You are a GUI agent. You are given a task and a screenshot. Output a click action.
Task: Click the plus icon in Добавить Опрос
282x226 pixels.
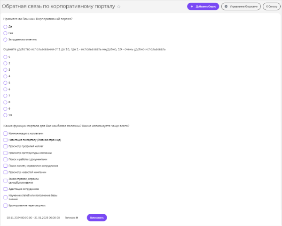coord(192,7)
